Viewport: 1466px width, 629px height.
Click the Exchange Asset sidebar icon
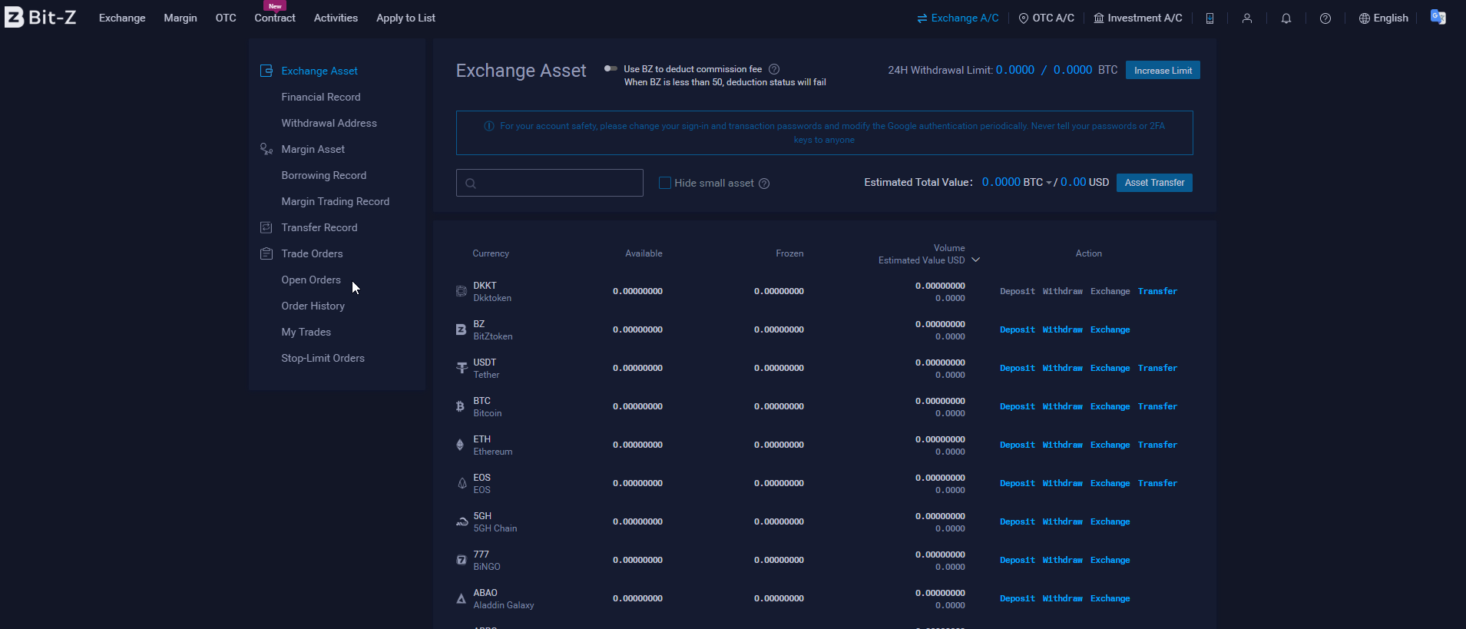pos(266,71)
